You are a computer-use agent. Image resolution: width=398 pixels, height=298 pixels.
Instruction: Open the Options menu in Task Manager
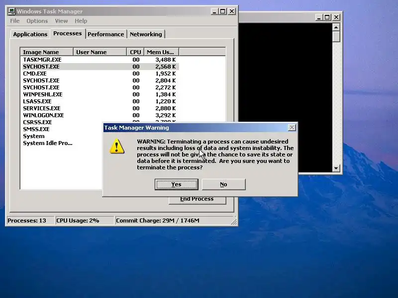coord(37,21)
